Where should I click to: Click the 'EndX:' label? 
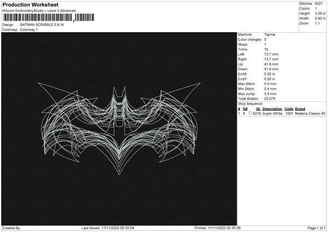[243, 74]
